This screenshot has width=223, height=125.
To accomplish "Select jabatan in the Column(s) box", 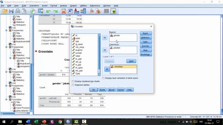I will [x=117, y=48].
